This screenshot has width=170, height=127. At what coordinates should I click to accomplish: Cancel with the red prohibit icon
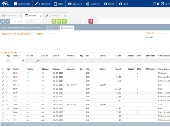click(x=91, y=22)
